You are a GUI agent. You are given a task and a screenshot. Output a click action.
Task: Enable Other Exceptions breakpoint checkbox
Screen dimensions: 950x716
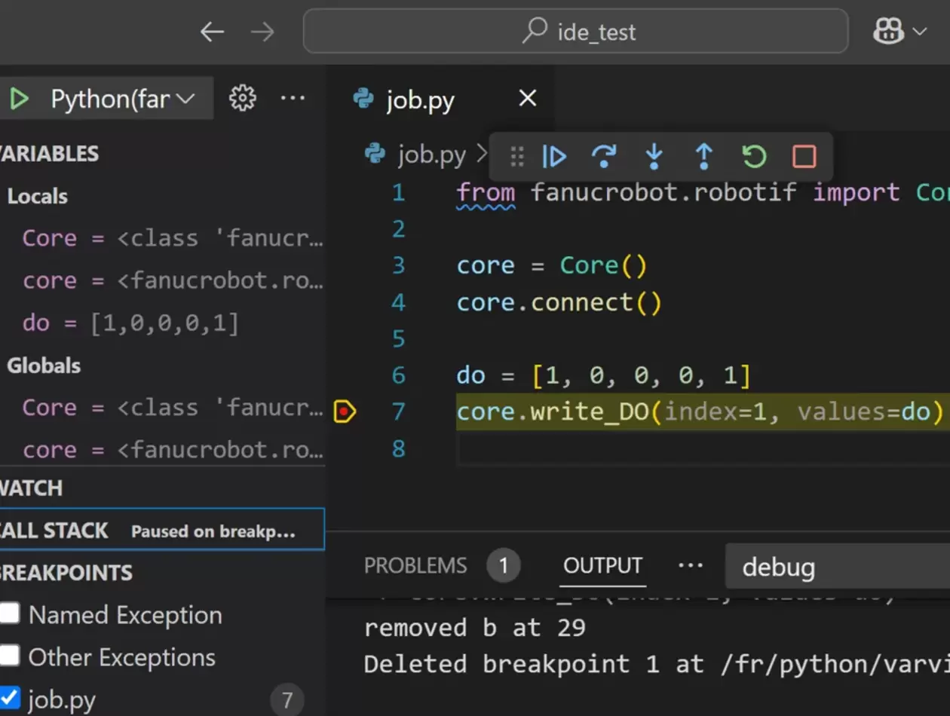tap(9, 656)
